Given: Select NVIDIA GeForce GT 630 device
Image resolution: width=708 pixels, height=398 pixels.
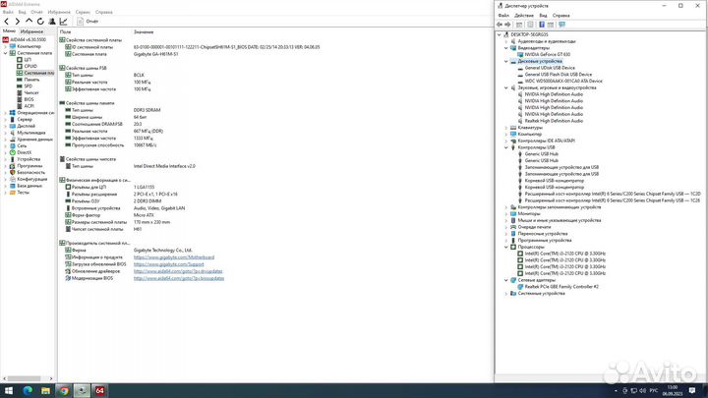Looking at the screenshot, I should (548, 55).
